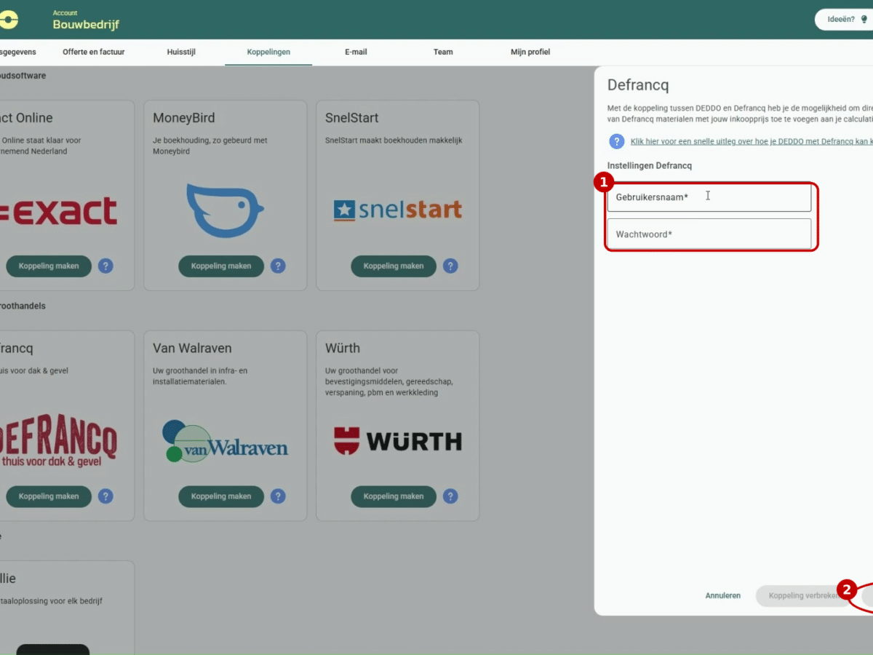Click the Instellingen Defrancq heading
This screenshot has height=655, width=873.
point(650,166)
